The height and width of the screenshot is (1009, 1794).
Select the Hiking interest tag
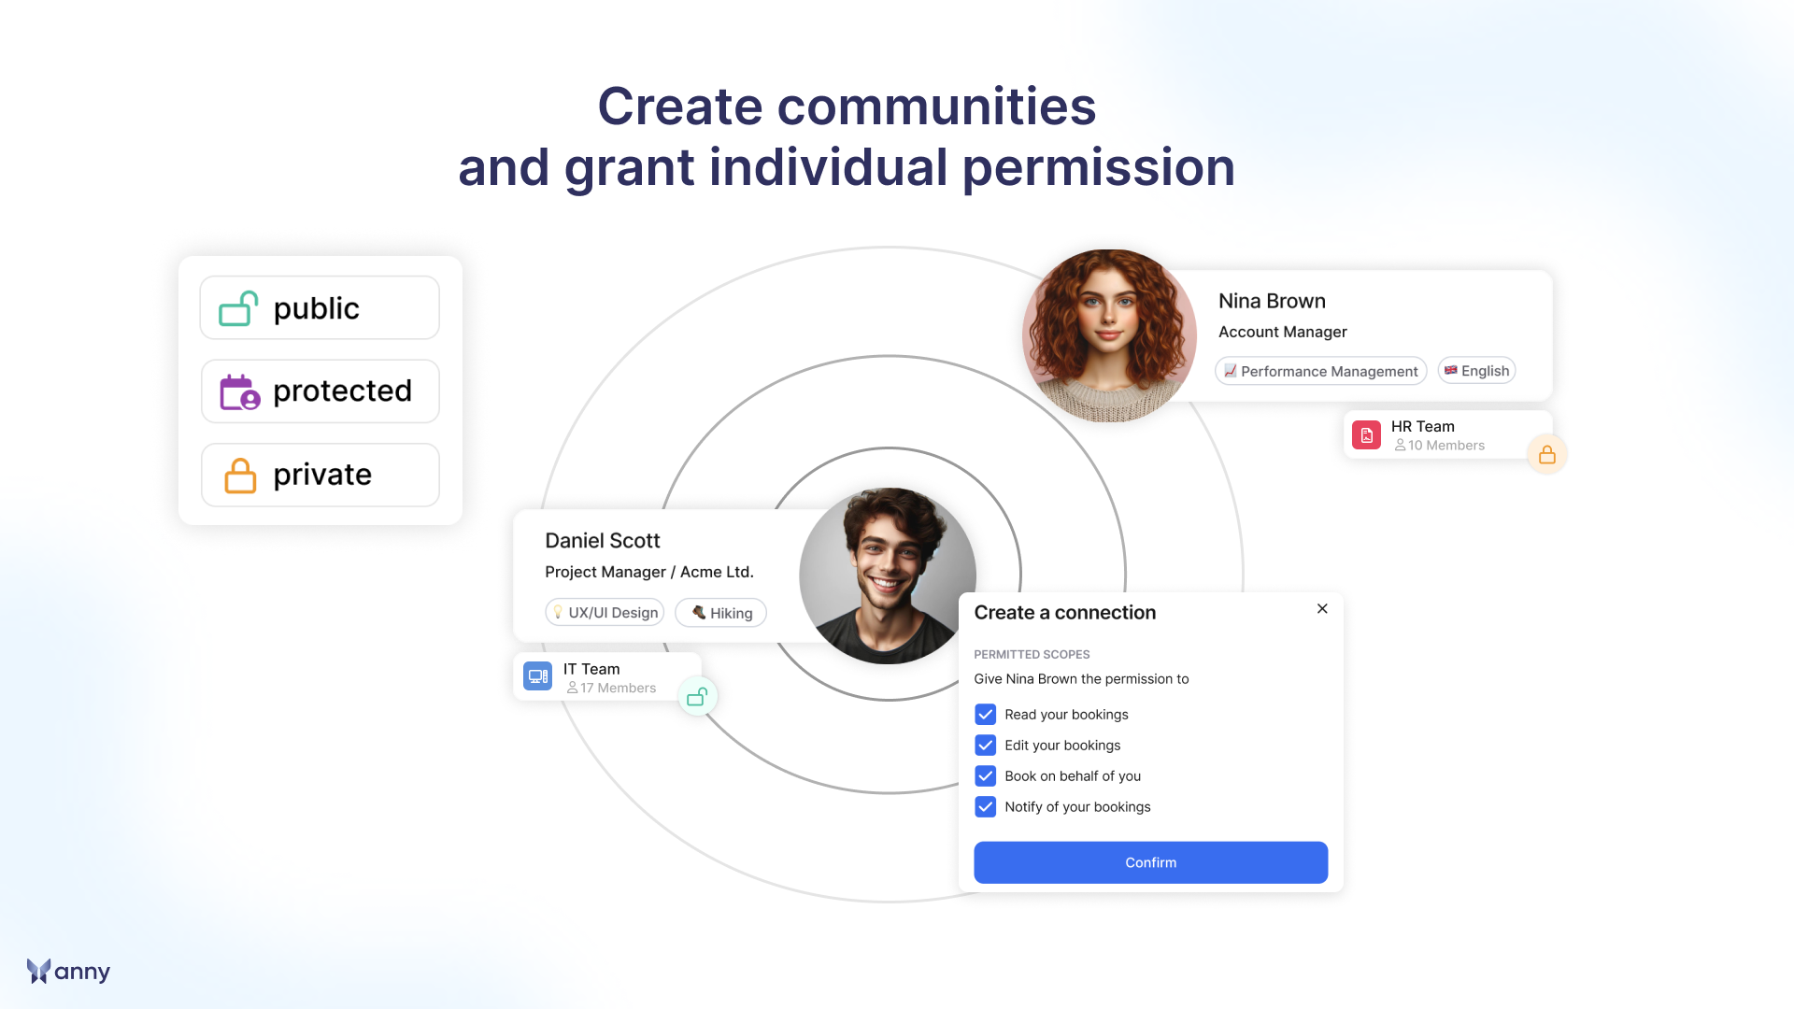click(x=720, y=613)
